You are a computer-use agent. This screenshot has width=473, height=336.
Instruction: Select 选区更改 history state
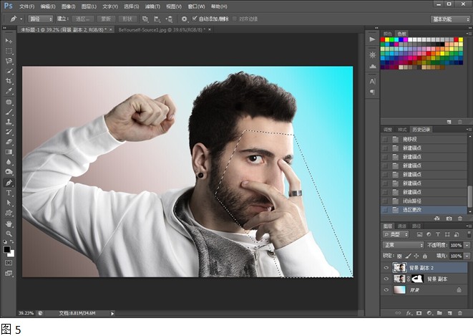(424, 210)
